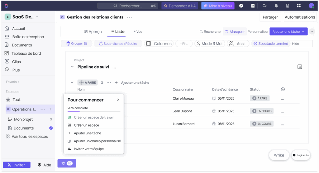Open the À FAIRE group three-dot menu

109,83
